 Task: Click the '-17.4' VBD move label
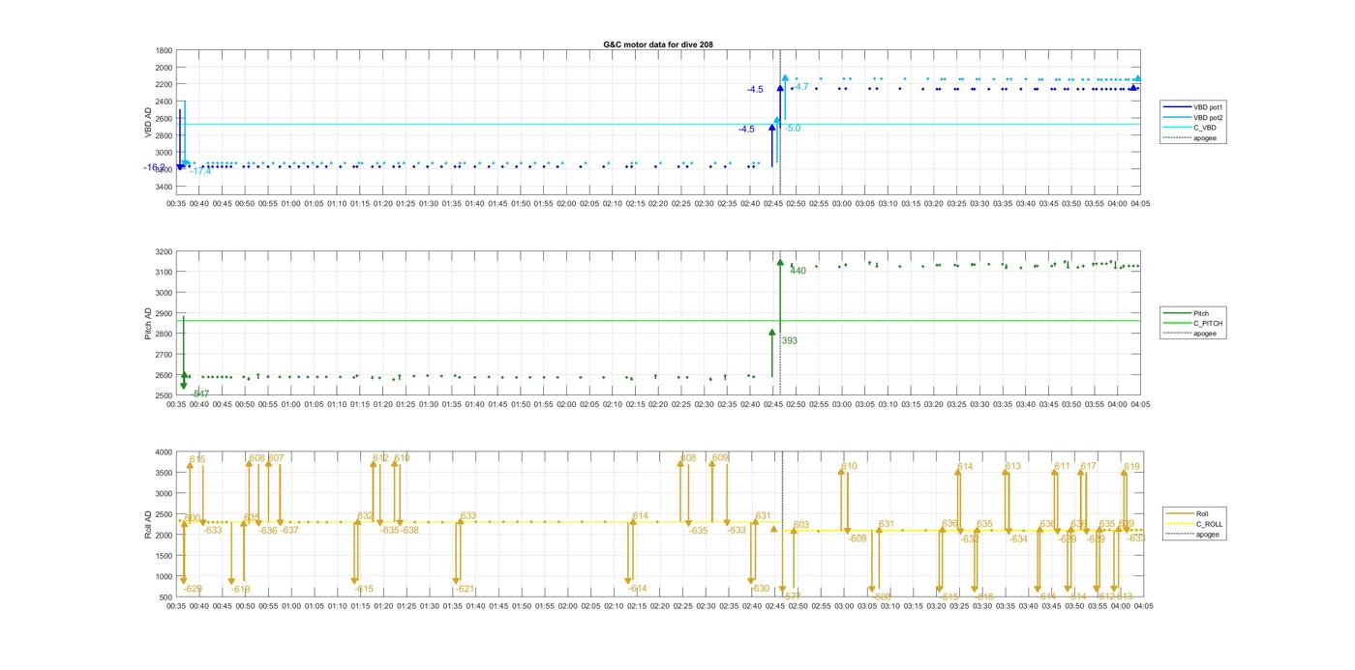coord(198,171)
